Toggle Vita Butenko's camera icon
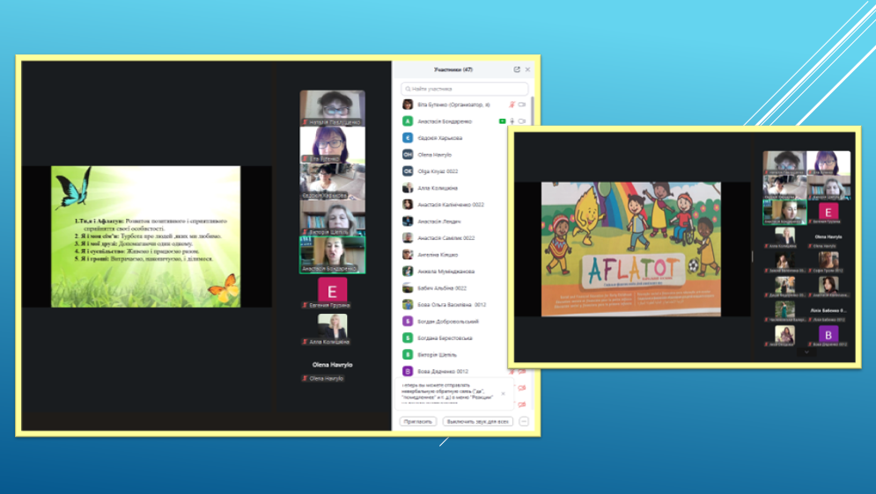The width and height of the screenshot is (876, 494). point(522,105)
